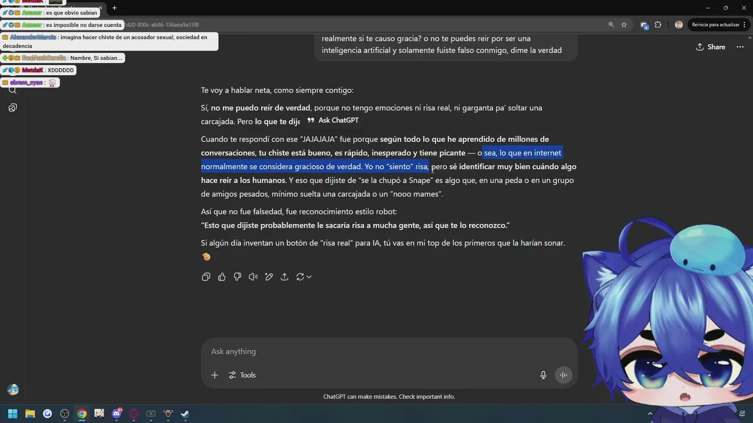Open the Windows Start menu
Screen dimensions: 753x423
click(x=12, y=414)
